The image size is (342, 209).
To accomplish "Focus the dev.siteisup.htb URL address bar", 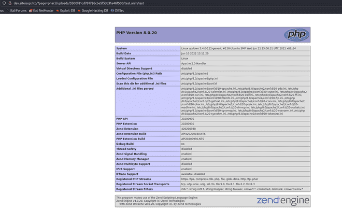I will pyautogui.click(x=78, y=3).
